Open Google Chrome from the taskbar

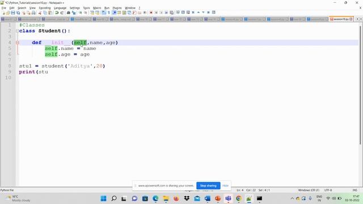(x=238, y=198)
